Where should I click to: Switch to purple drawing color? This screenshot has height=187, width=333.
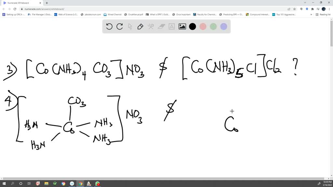(x=223, y=27)
